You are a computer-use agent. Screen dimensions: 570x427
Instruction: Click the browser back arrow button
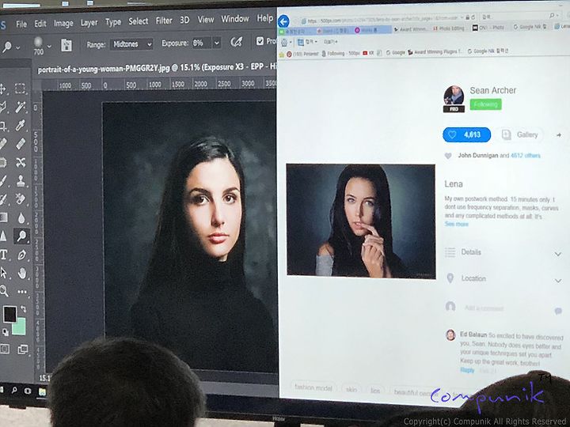(283, 21)
